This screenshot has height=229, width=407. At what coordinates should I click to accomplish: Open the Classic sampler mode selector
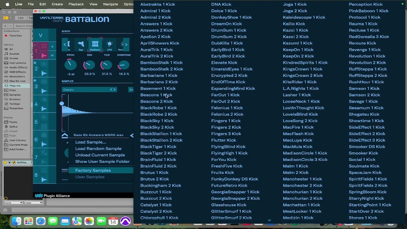89,90
